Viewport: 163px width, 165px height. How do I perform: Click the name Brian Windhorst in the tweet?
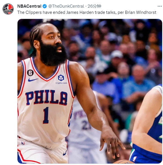[x=141, y=12]
